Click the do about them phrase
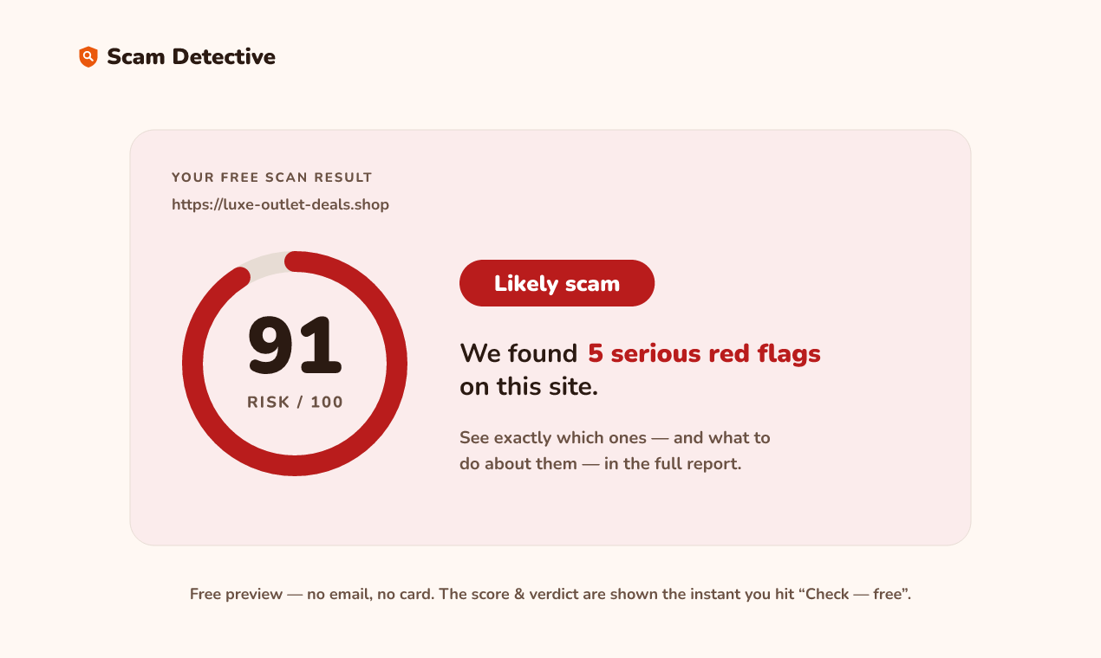The width and height of the screenshot is (1101, 658). point(518,463)
